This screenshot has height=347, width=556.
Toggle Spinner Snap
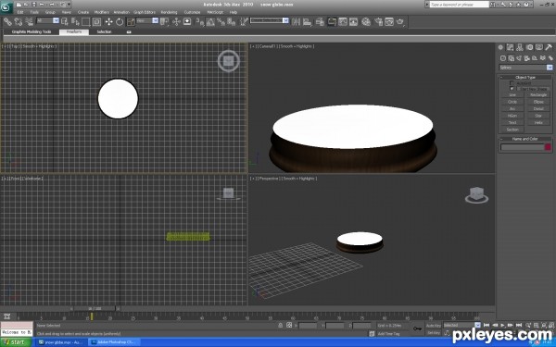pos(232,21)
